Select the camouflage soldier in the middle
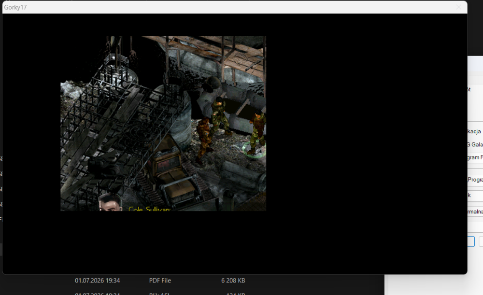The image size is (483, 295). 220,116
